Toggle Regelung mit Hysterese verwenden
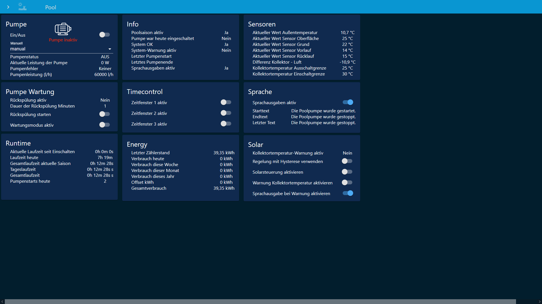542x304 pixels. (347, 161)
